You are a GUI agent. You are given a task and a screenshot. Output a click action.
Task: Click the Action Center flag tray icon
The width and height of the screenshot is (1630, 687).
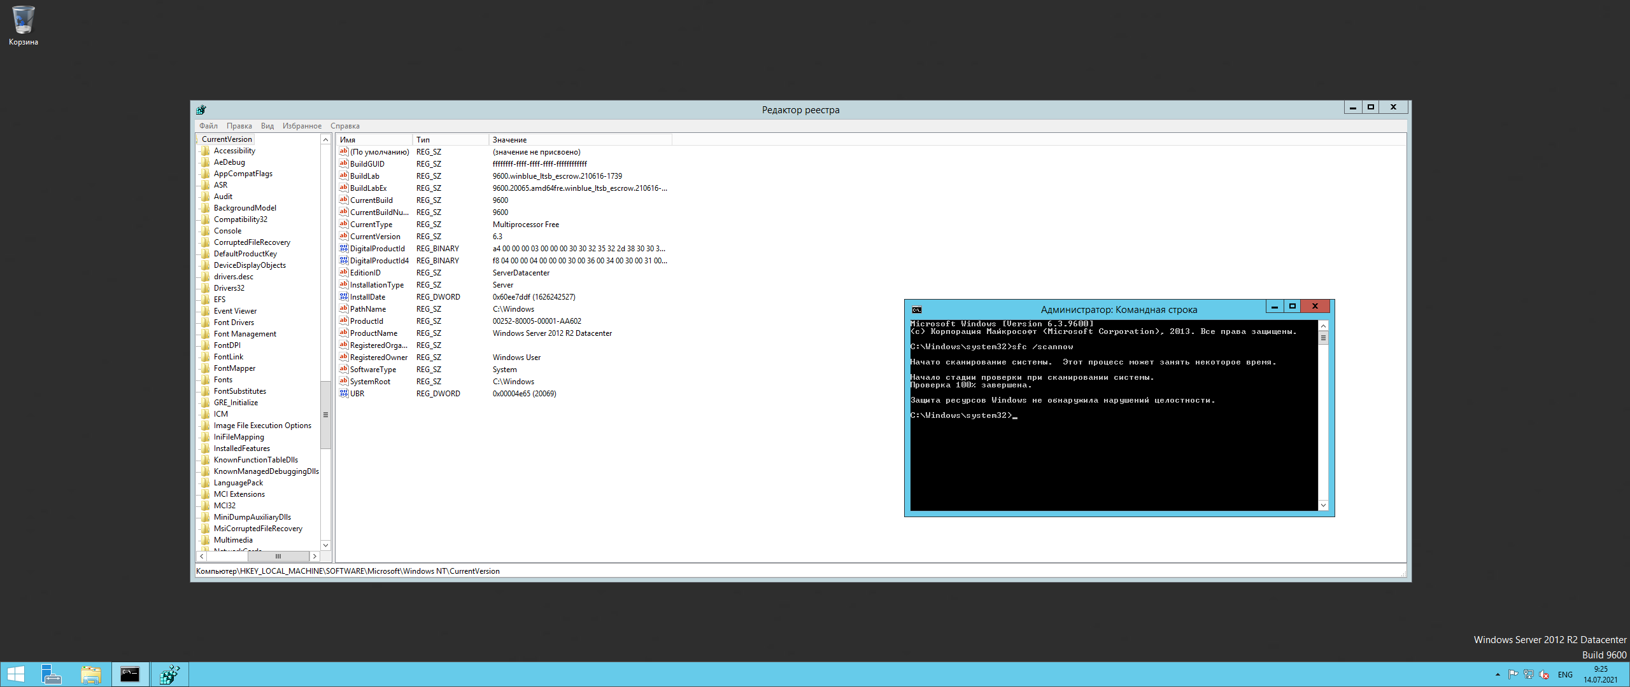pos(1513,674)
